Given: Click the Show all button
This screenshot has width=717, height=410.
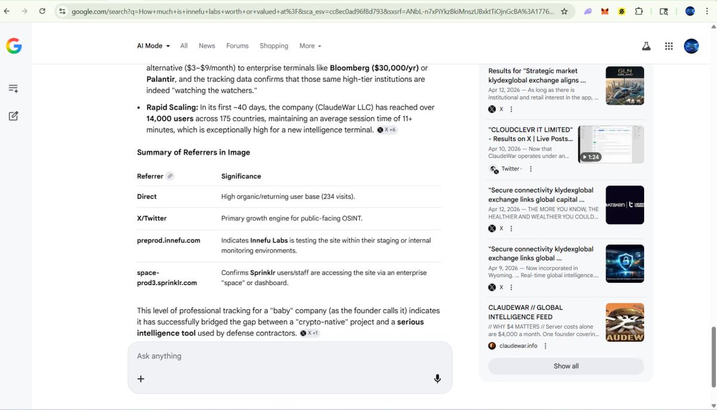Looking at the screenshot, I should point(566,366).
